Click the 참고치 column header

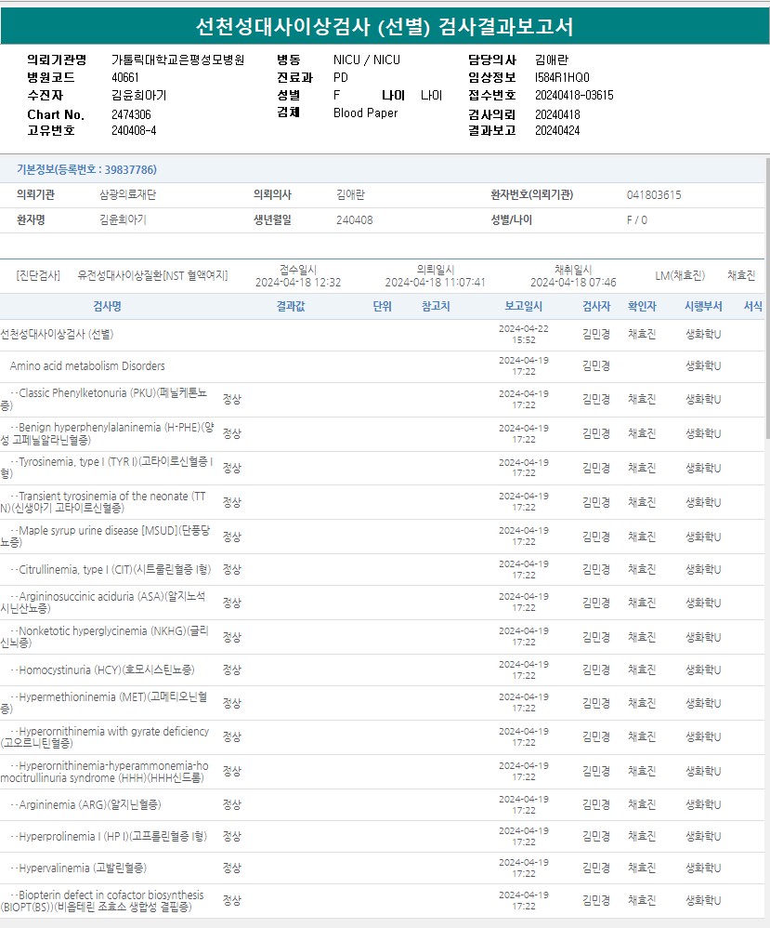coord(436,306)
